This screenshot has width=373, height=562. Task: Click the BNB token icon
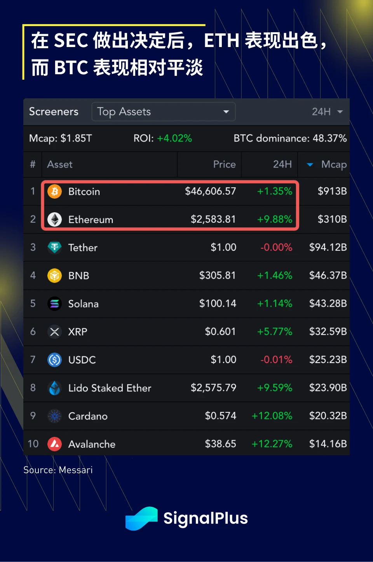[x=54, y=276]
